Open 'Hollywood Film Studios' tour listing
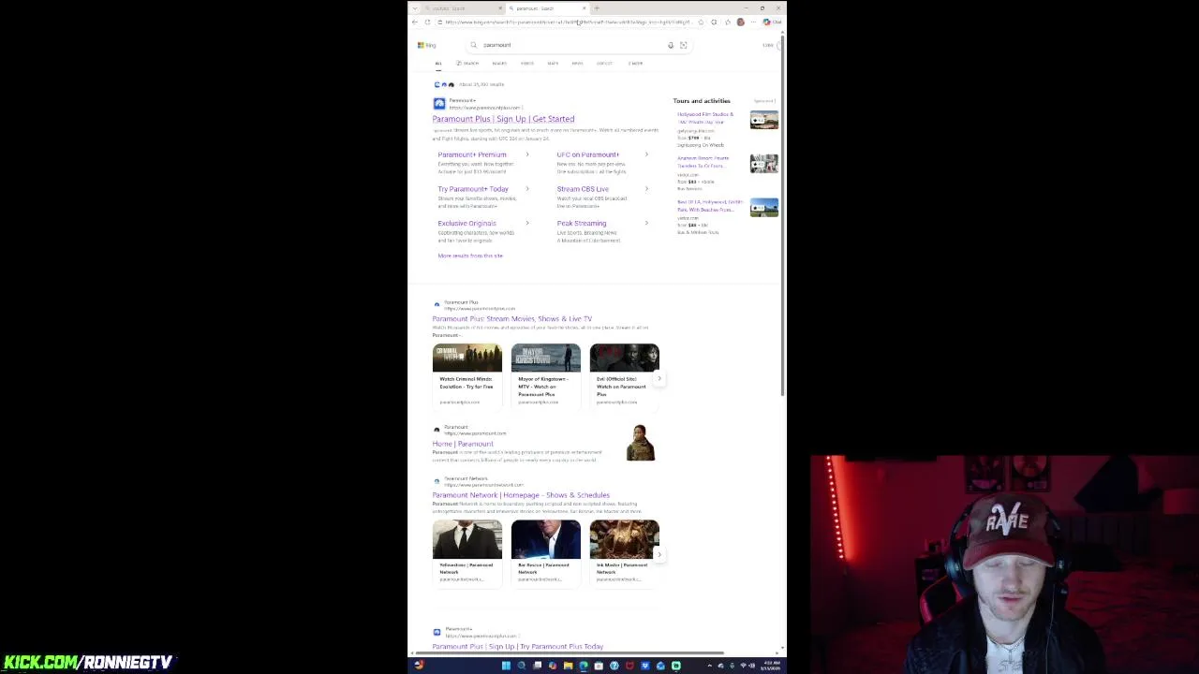Image resolution: width=1199 pixels, height=674 pixels. pyautogui.click(x=705, y=118)
